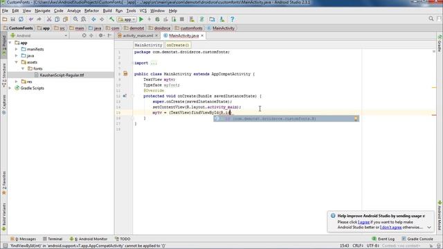Click the Find magnifier icon
The image size is (443, 249).
click(75, 19)
